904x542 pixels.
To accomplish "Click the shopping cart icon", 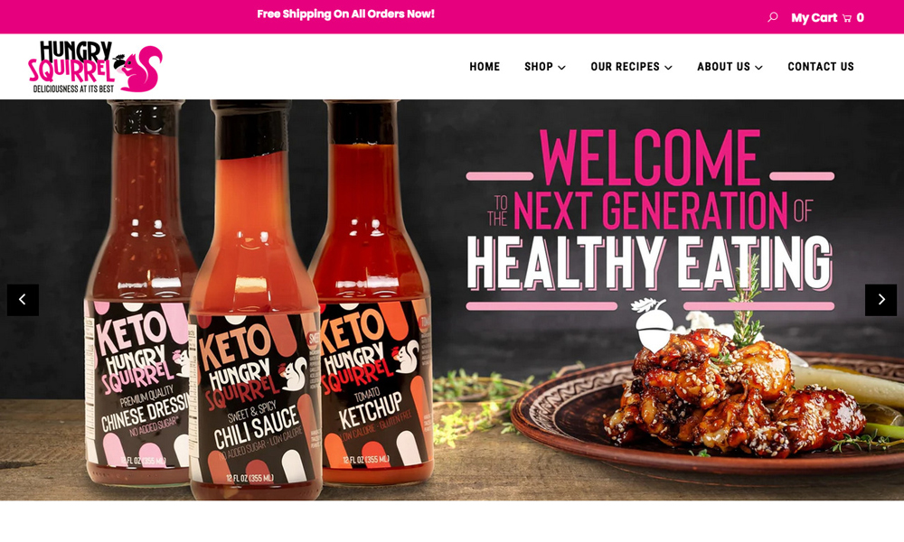I will pyautogui.click(x=846, y=18).
